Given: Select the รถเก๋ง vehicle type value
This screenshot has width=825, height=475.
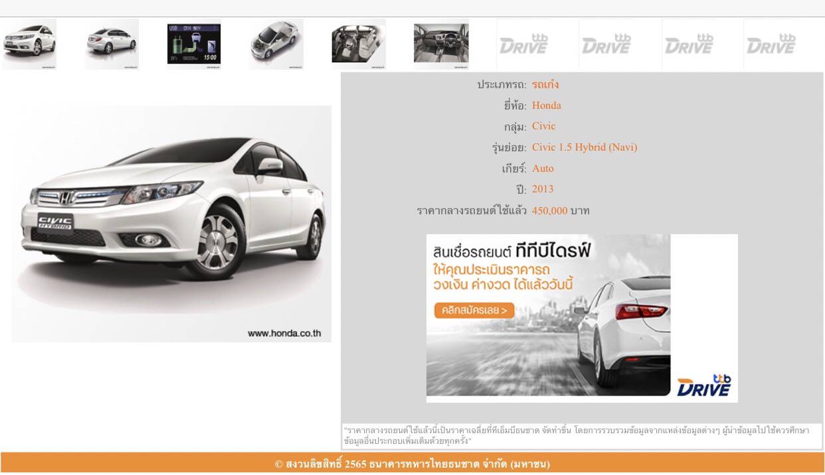Looking at the screenshot, I should point(545,84).
